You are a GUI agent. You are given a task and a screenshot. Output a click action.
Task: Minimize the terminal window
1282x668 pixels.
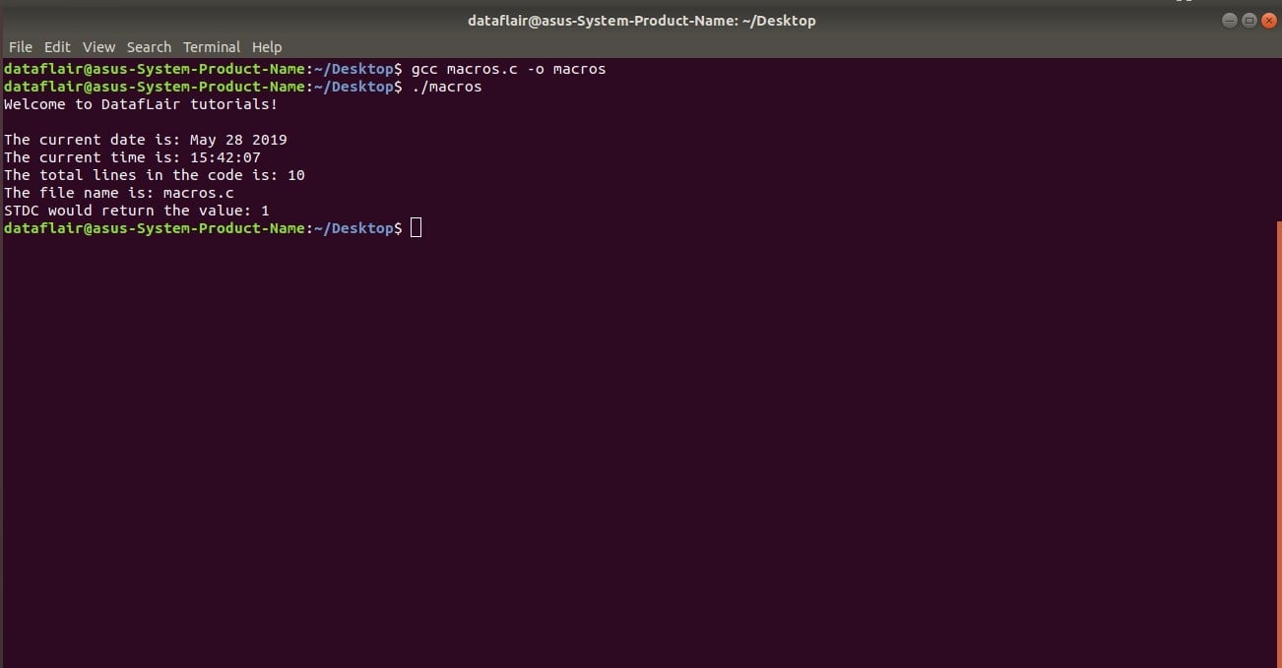[x=1230, y=19]
